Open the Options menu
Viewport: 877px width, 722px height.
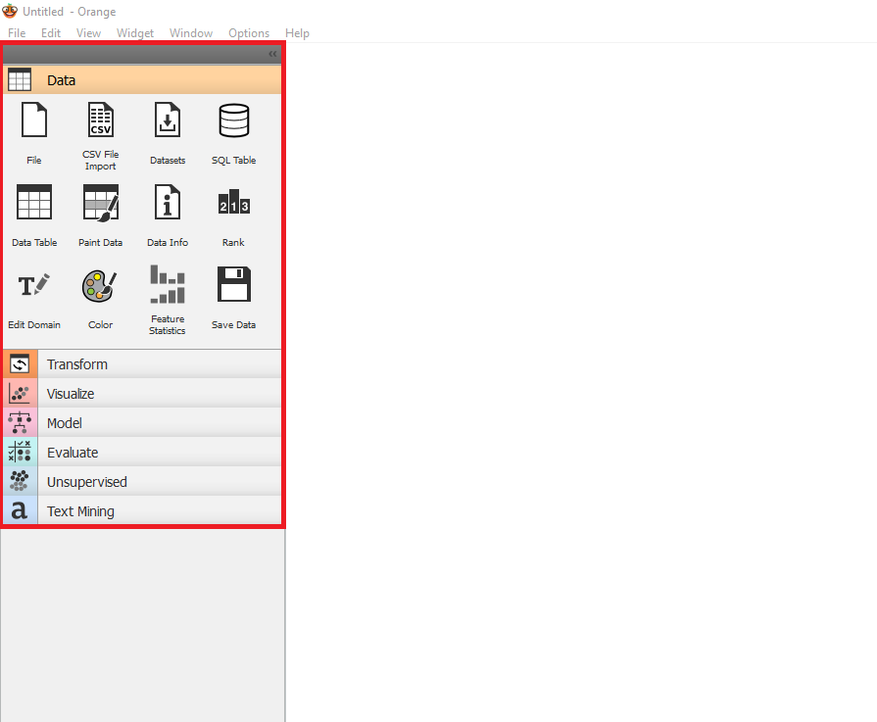(x=249, y=33)
